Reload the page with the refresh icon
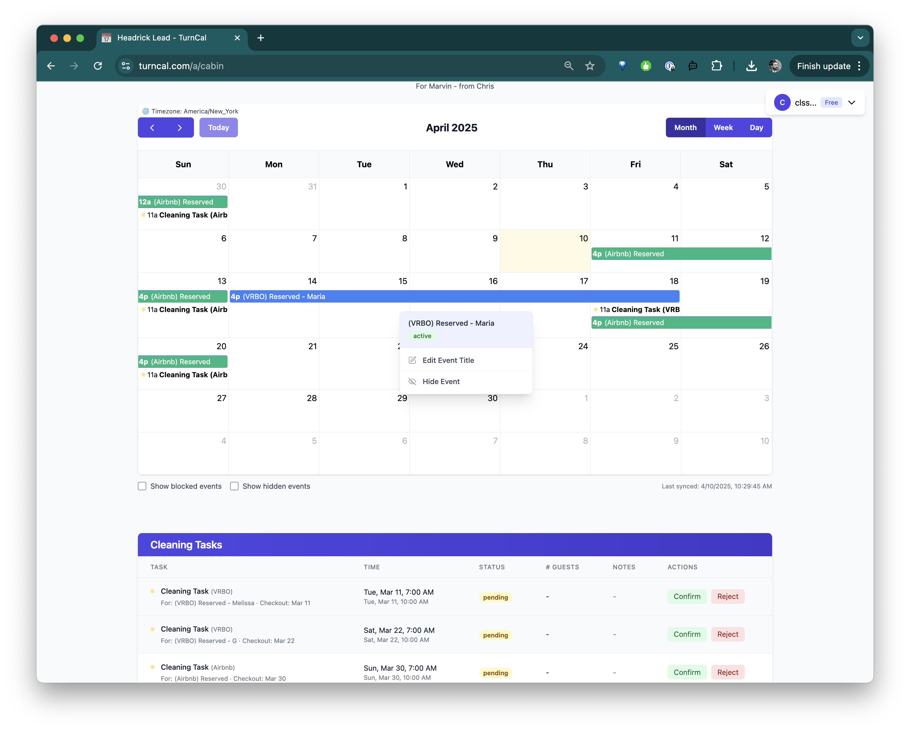The width and height of the screenshot is (910, 731). 98,66
